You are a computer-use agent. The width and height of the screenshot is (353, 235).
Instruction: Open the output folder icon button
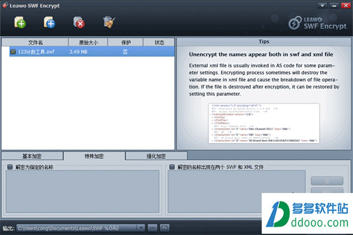pos(164,228)
